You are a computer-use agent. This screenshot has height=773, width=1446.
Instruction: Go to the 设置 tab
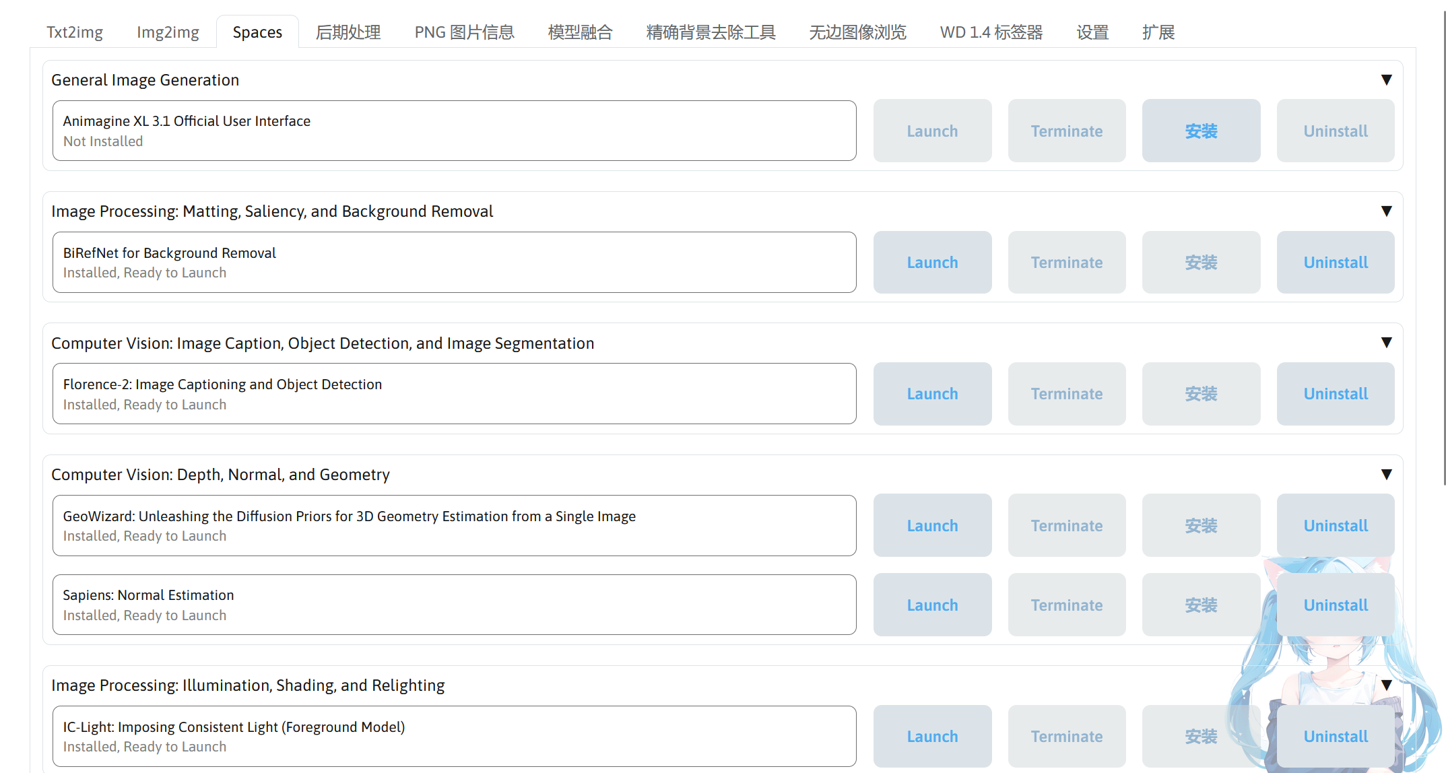coord(1092,32)
